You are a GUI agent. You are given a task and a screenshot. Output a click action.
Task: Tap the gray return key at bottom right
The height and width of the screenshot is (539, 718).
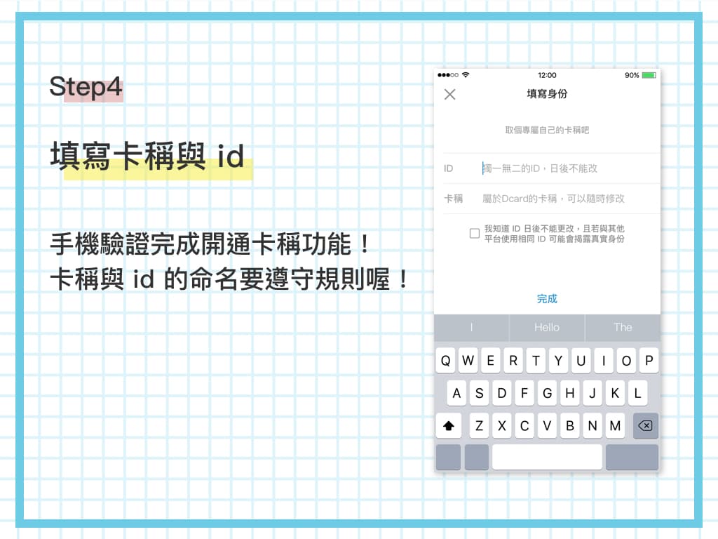point(632,457)
